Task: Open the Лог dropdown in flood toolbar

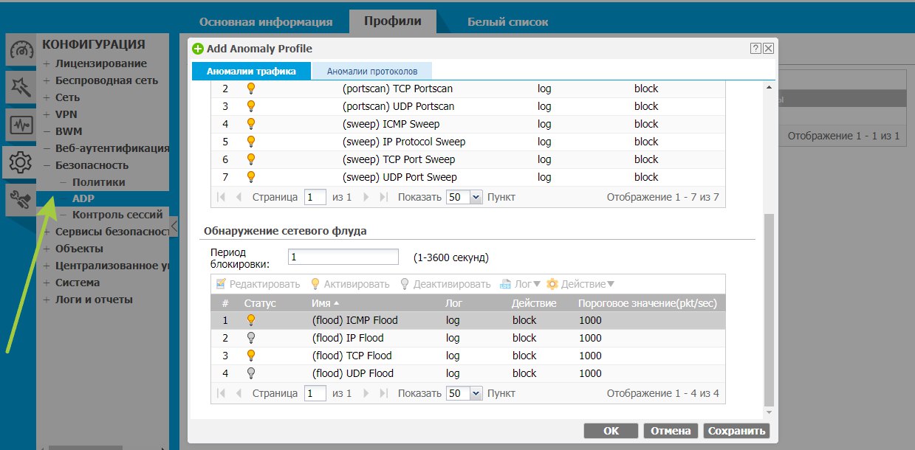Action: (x=521, y=284)
